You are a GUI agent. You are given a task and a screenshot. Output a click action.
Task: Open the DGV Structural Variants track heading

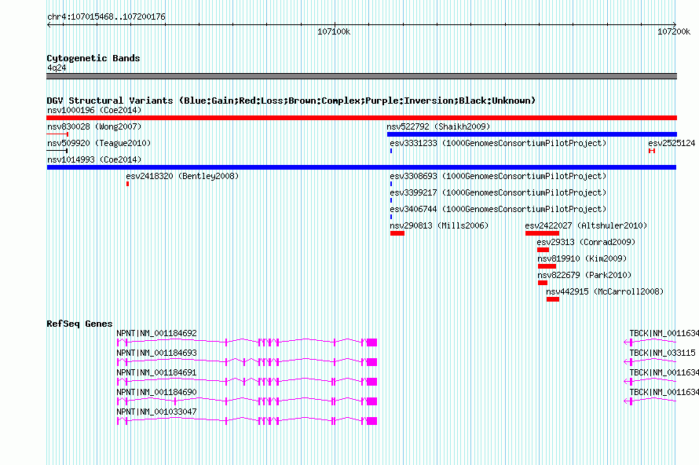coord(291,101)
